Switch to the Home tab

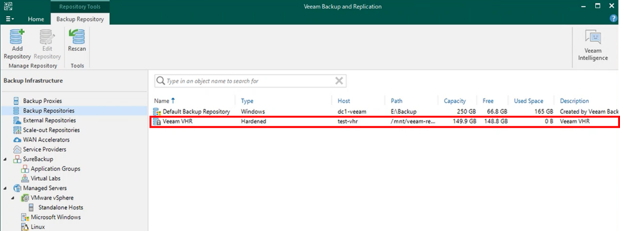[36, 19]
